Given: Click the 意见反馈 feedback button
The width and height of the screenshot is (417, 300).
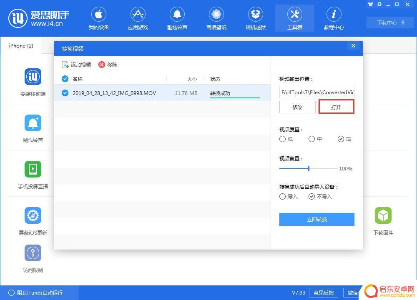Looking at the screenshot, I should (324, 293).
